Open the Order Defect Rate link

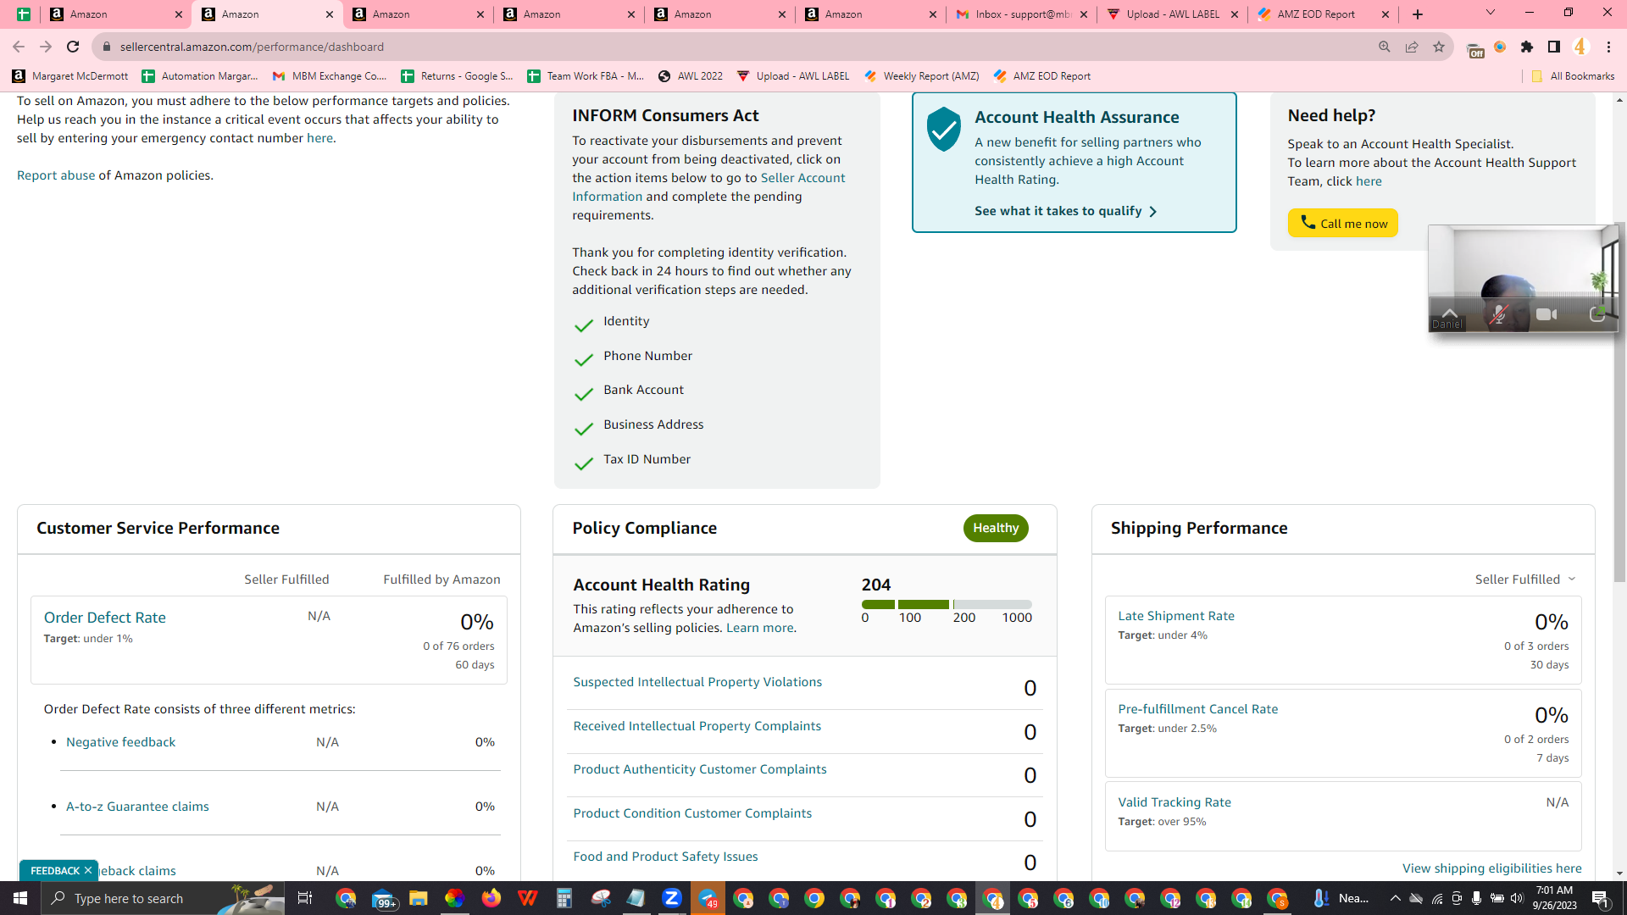(105, 618)
